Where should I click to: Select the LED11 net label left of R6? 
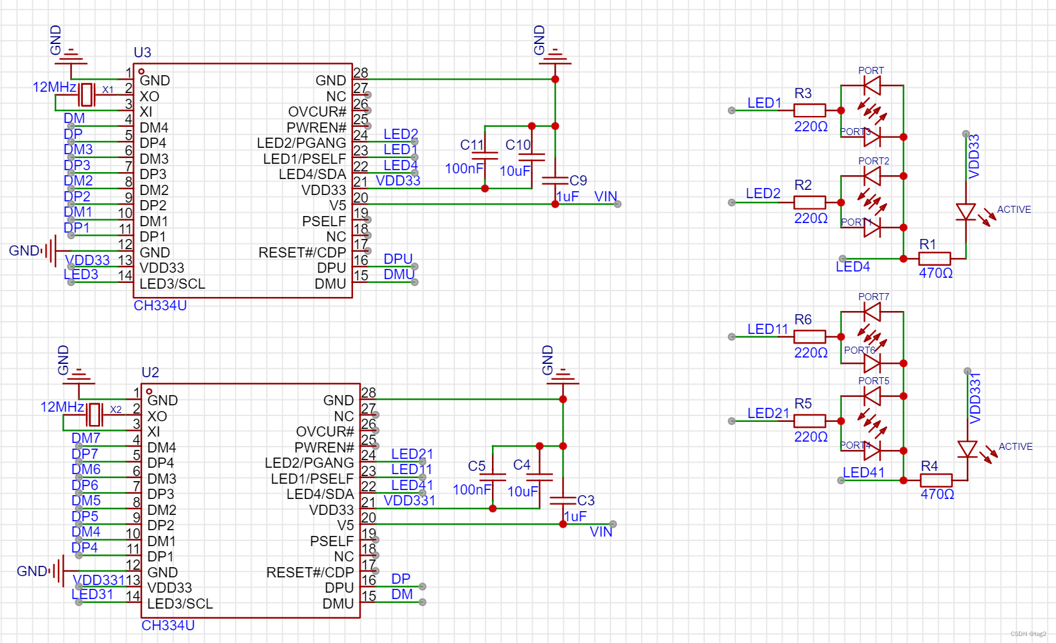[x=768, y=329]
